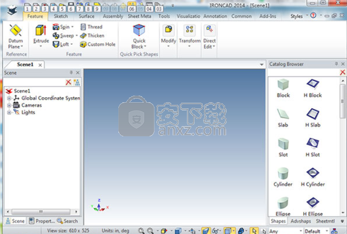Screen dimensions: 347x234
Task: Open the Default configuration dropdown
Action: [x=327, y=231]
